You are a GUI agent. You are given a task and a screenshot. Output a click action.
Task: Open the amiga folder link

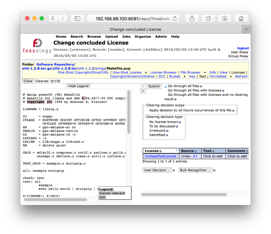coord(100,68)
